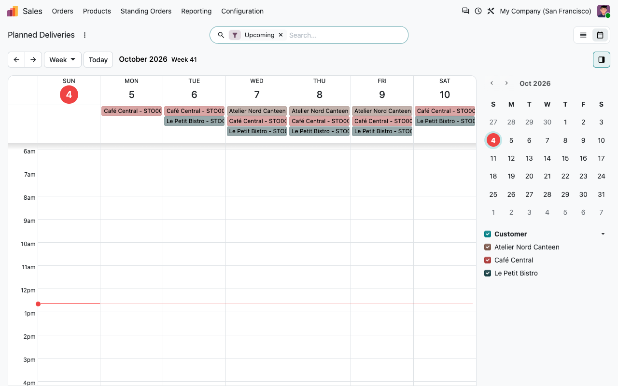Viewport: 618px width, 386px height.
Task: Open the Sales app home icon
Action: point(13,11)
